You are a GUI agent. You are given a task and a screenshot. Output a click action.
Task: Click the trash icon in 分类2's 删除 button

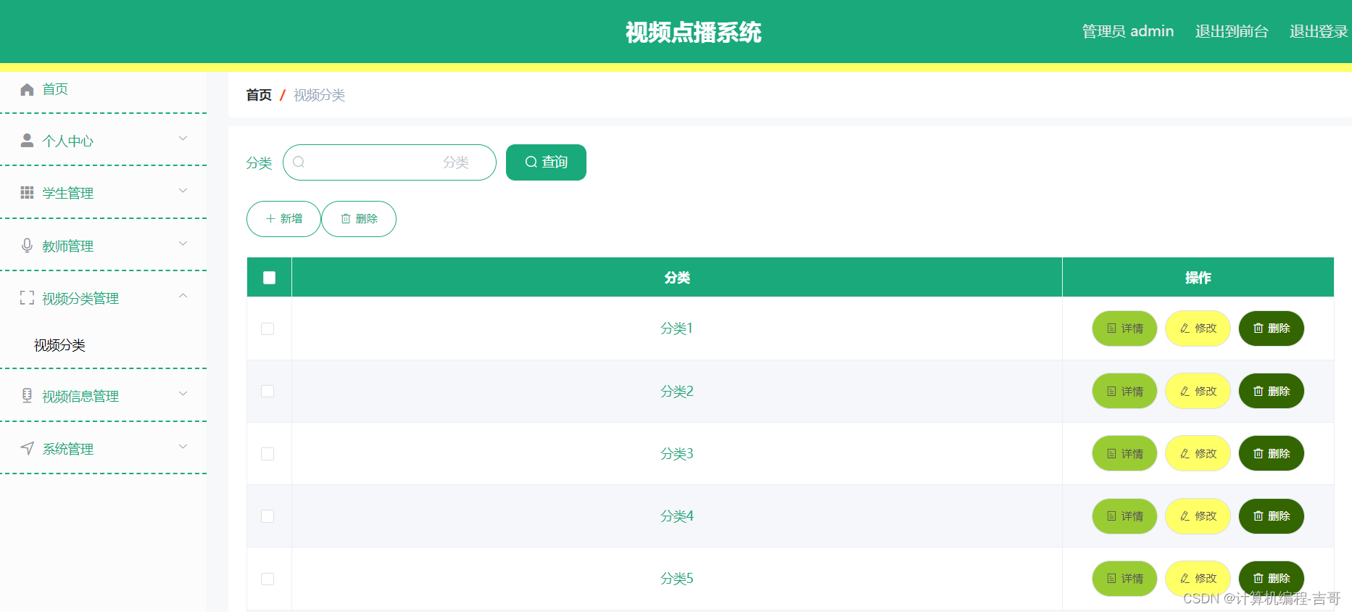(x=1258, y=392)
